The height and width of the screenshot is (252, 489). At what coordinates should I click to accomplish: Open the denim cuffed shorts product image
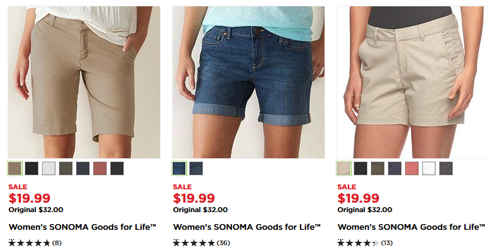pyautogui.click(x=249, y=82)
